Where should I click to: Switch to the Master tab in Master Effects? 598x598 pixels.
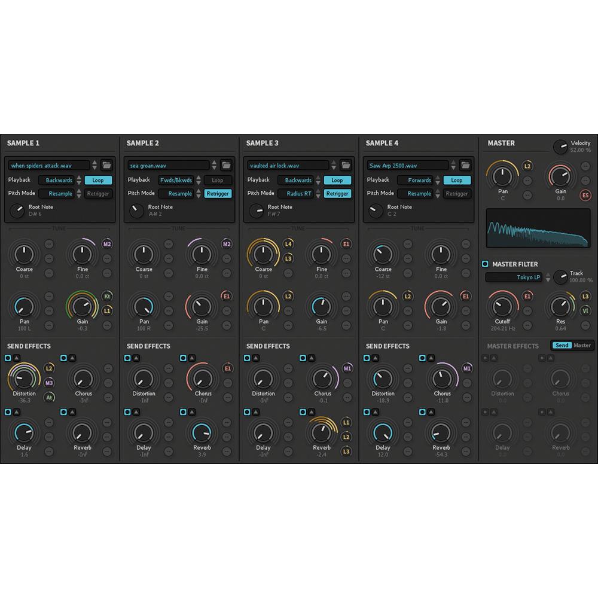(x=582, y=345)
